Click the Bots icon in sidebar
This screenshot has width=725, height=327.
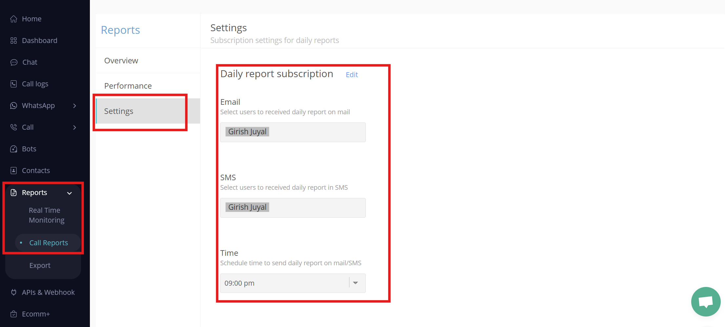[13, 149]
